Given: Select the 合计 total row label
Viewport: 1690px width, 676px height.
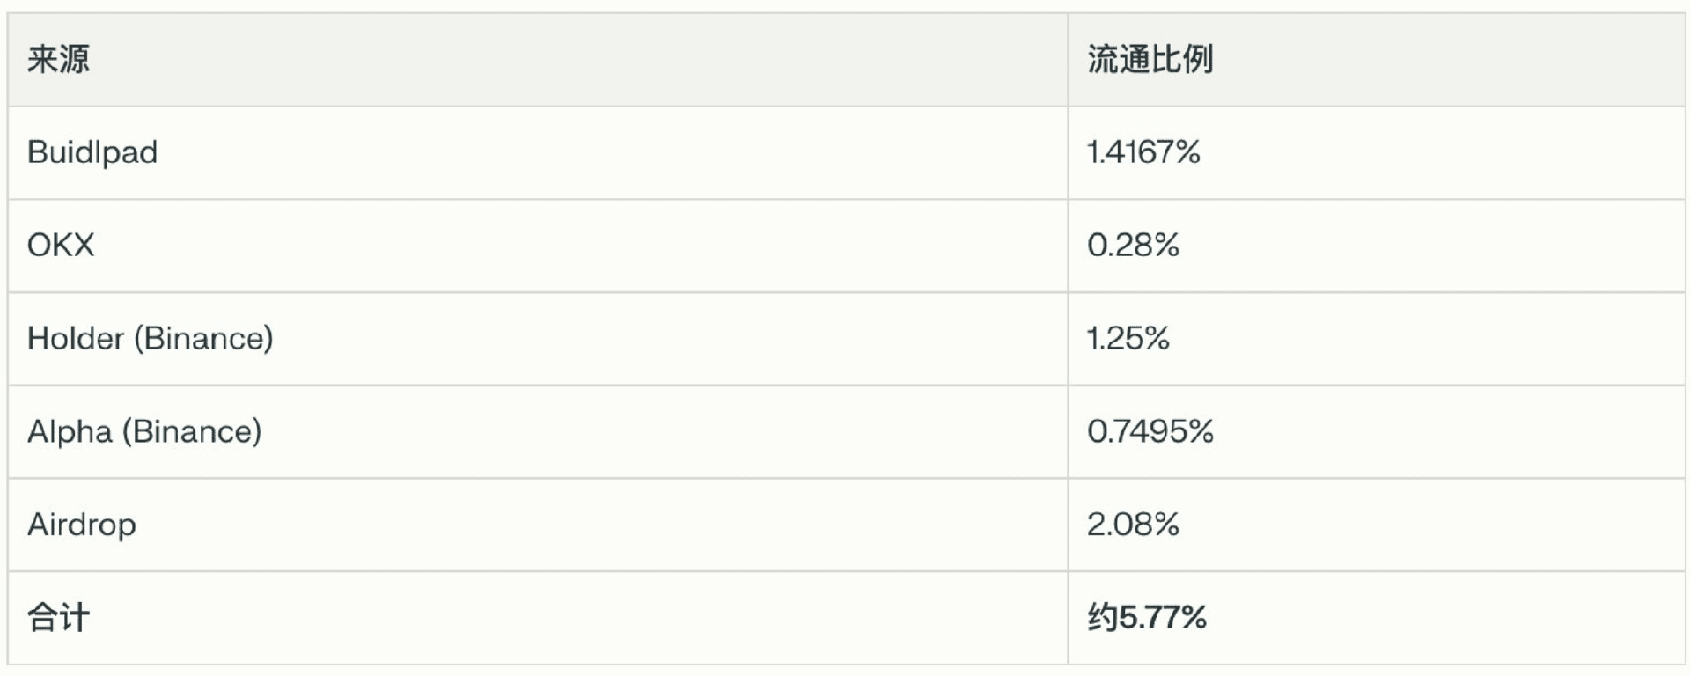Looking at the screenshot, I should point(58,618).
